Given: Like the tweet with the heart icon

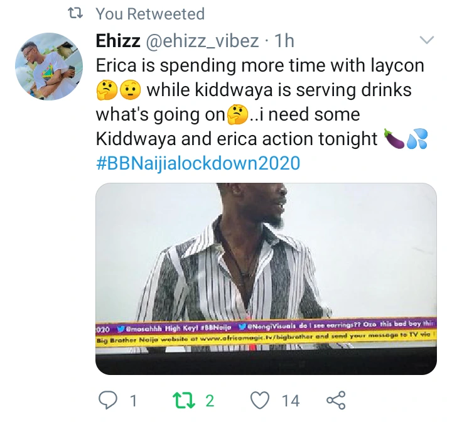Looking at the screenshot, I should tap(259, 400).
